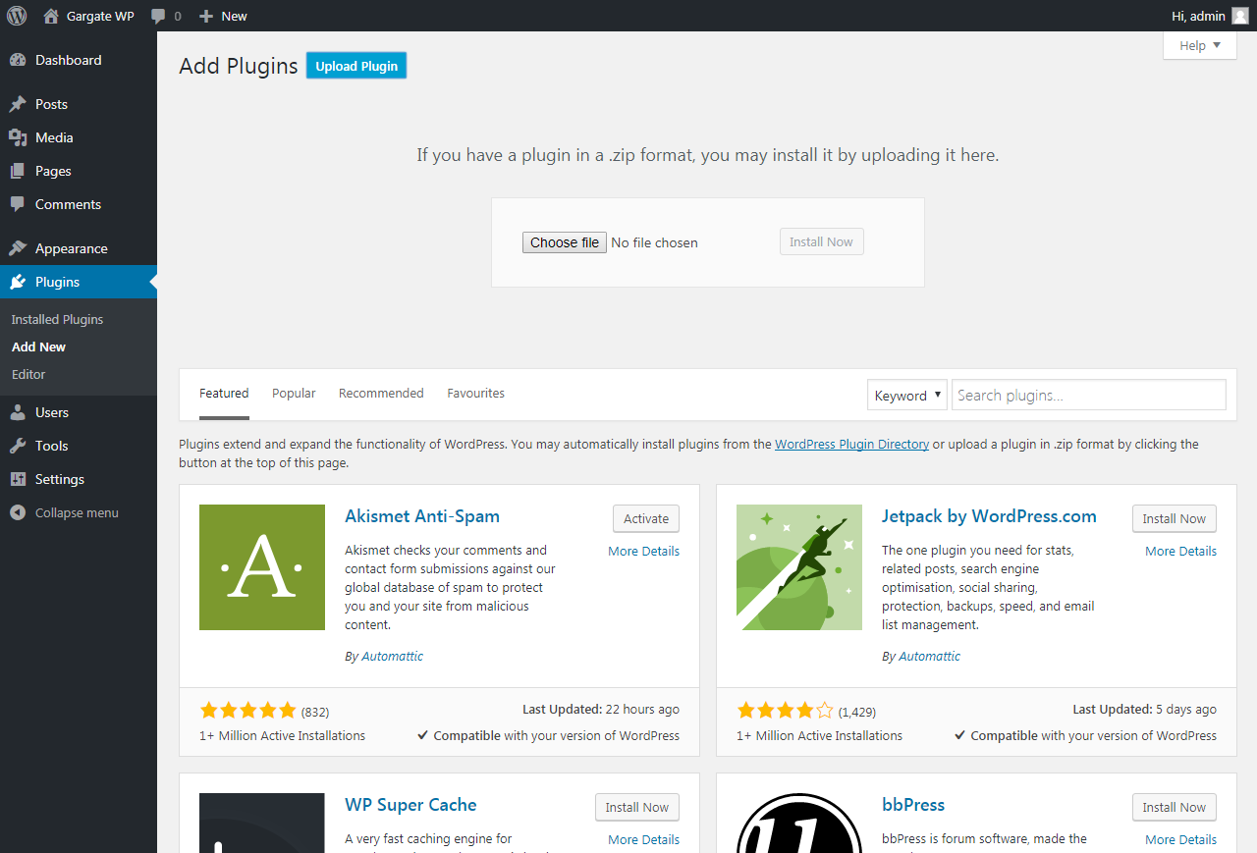Image resolution: width=1257 pixels, height=853 pixels.
Task: Click the WP Super Cache title link
Action: pyautogui.click(x=410, y=805)
